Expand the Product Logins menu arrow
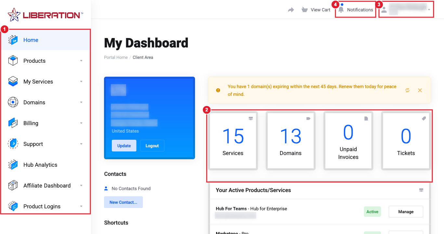This screenshot has height=234, width=444. pyautogui.click(x=81, y=206)
